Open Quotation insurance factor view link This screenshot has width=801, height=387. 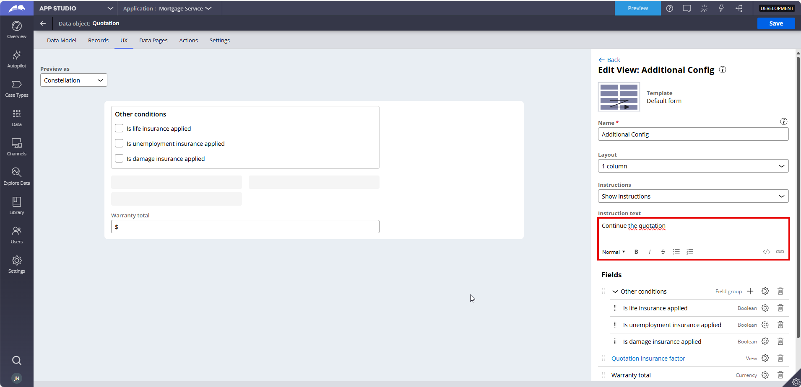[648, 359]
